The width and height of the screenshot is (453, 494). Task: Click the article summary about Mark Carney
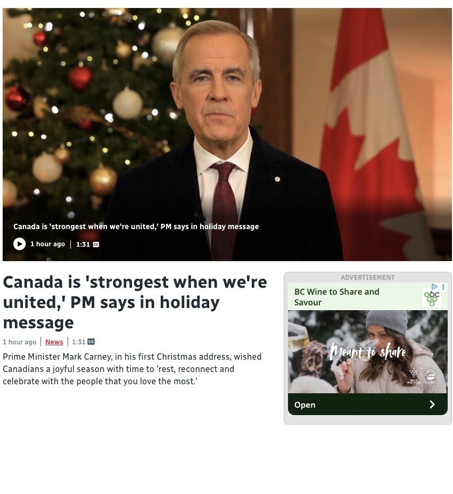pos(132,369)
